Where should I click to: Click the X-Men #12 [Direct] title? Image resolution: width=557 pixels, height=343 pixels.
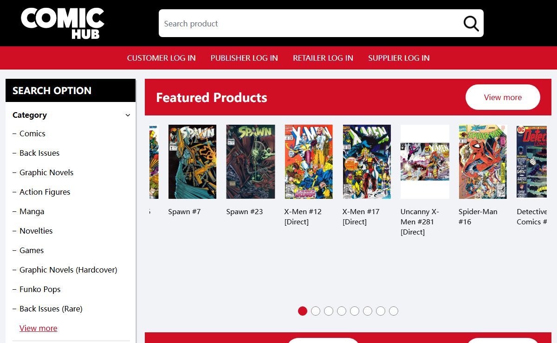tap(303, 217)
